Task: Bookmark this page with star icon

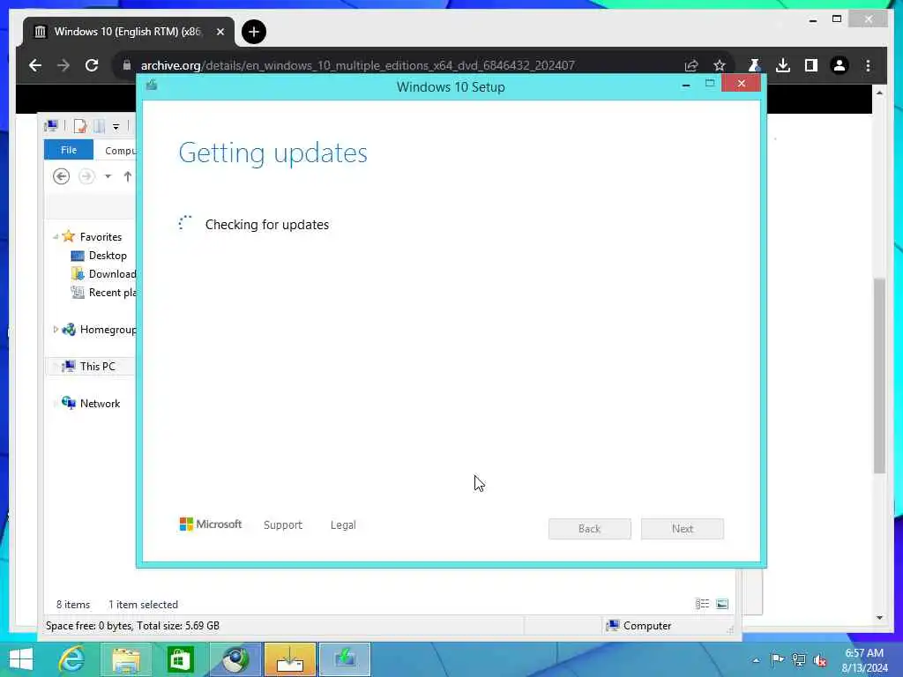Action: (720, 65)
